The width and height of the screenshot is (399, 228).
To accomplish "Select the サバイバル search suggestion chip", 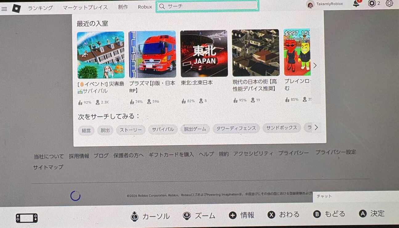I will [163, 129].
